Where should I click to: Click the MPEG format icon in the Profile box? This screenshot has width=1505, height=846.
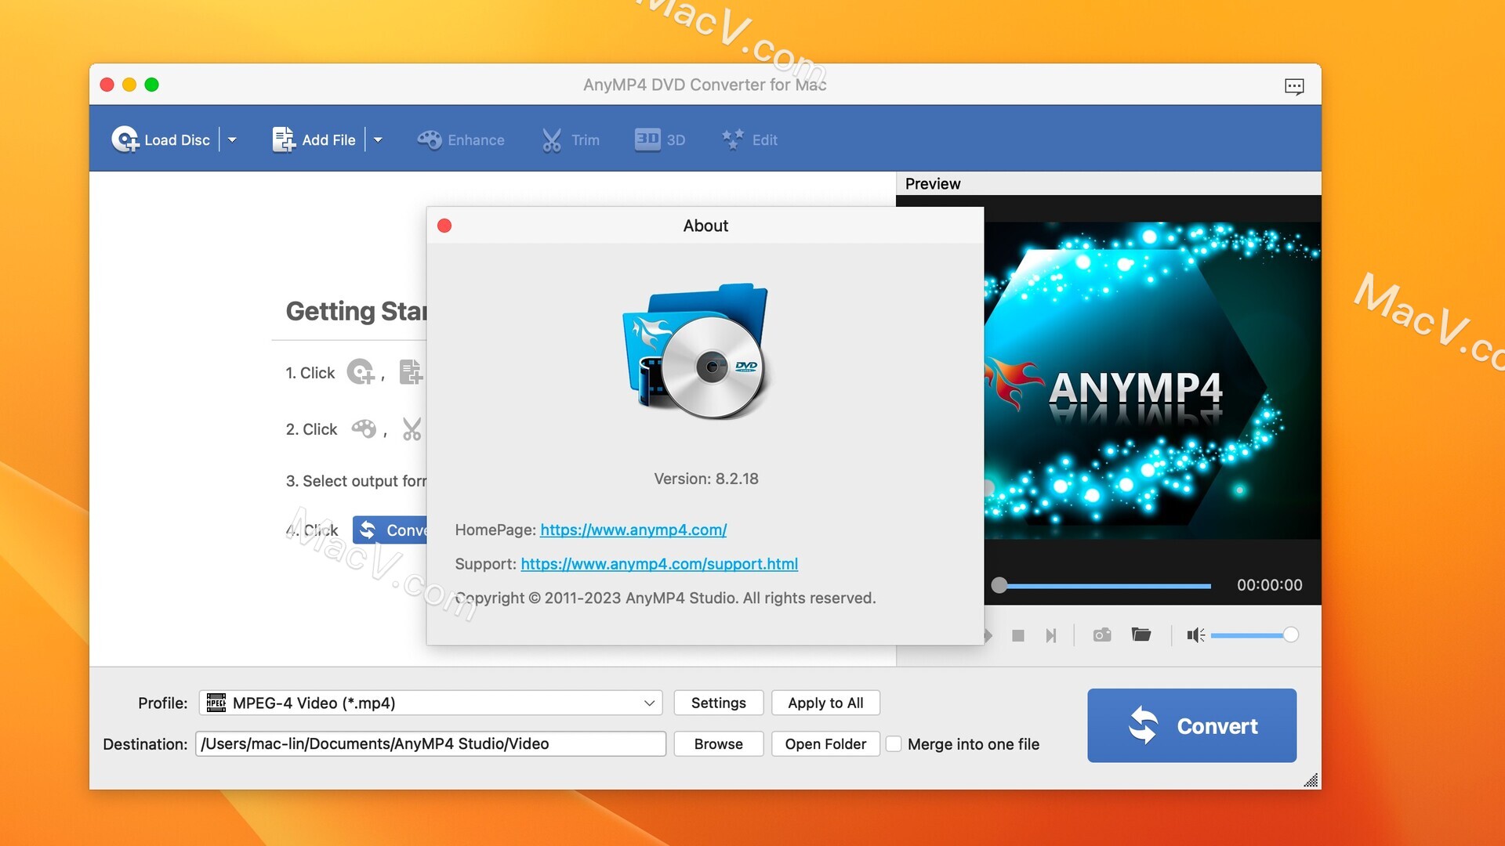click(x=216, y=703)
